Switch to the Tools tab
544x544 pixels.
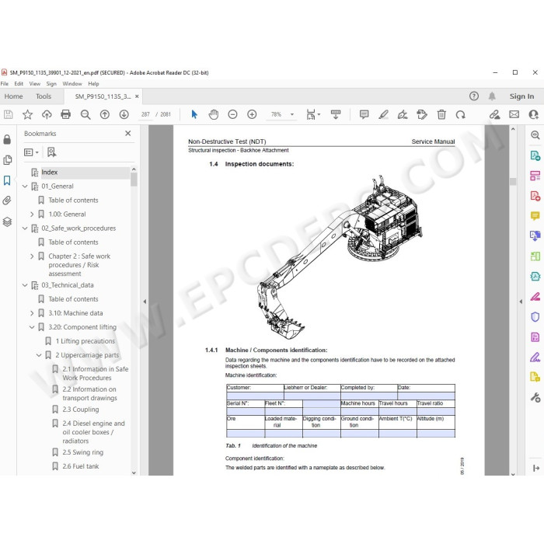(44, 96)
